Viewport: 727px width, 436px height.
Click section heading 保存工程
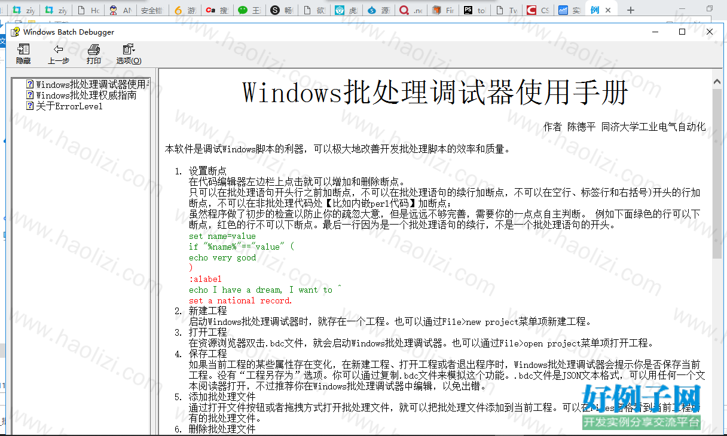[x=207, y=354]
